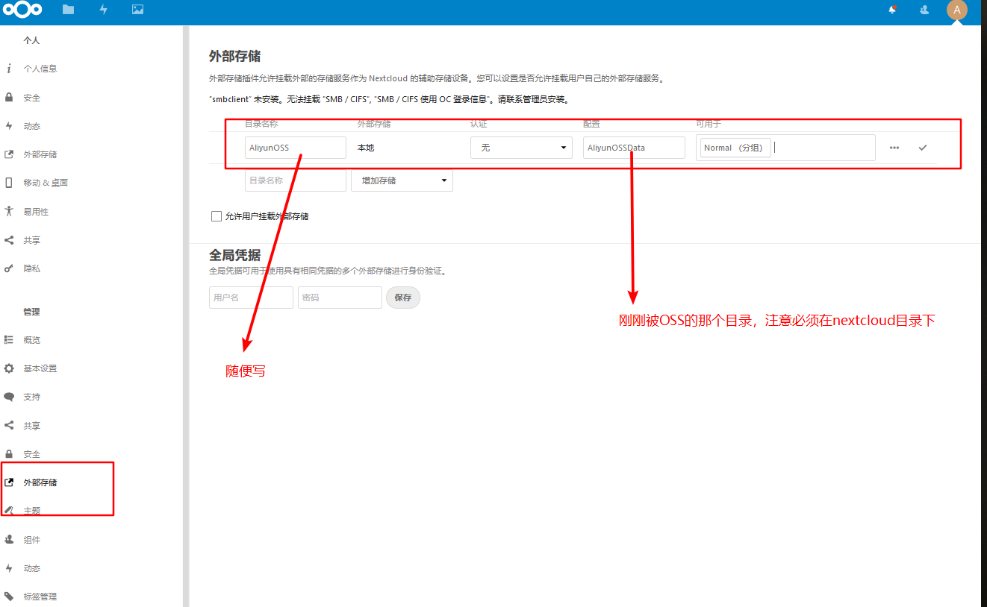Click the AliyunOSSData configuration field
Screen dimensions: 987x607
click(634, 148)
